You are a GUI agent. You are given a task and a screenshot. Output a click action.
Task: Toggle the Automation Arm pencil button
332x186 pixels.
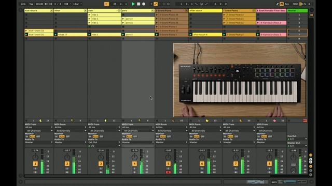click(156, 4)
